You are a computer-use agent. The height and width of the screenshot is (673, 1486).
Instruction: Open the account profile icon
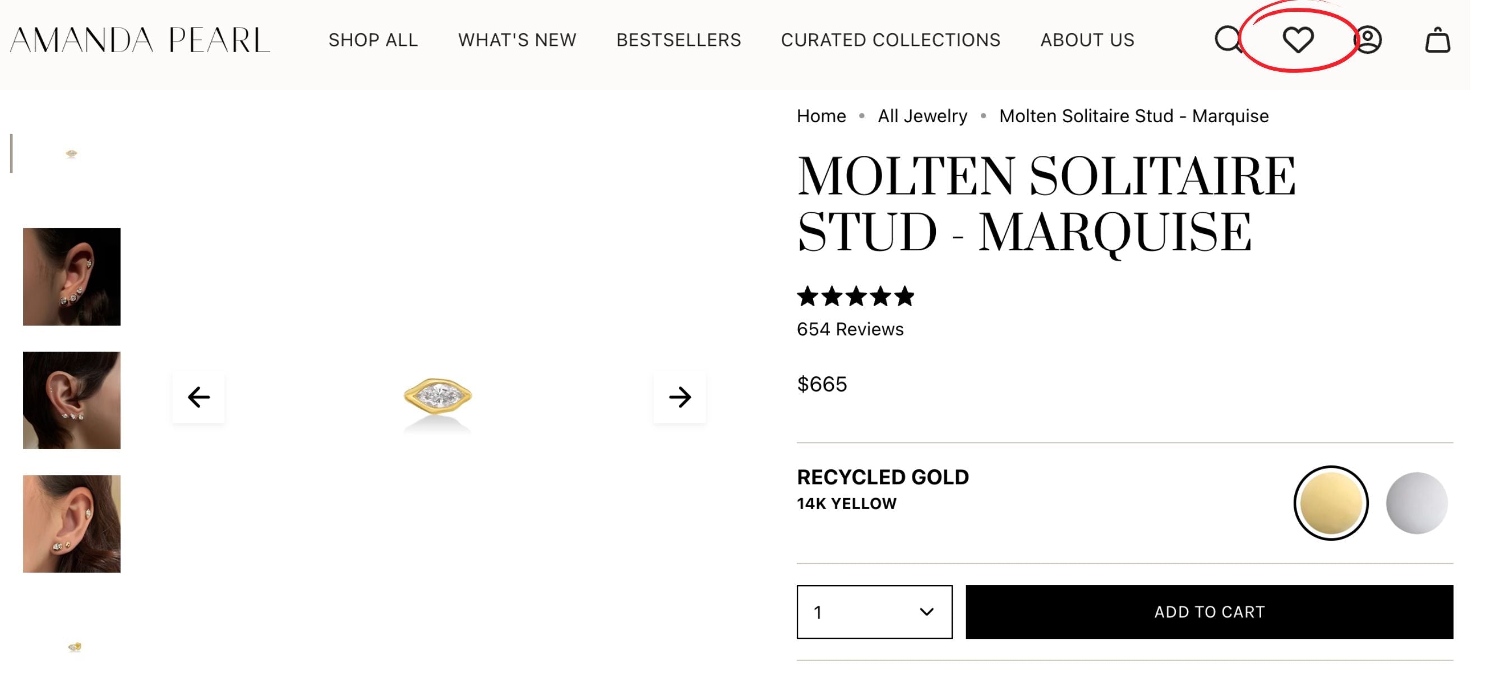click(x=1367, y=40)
